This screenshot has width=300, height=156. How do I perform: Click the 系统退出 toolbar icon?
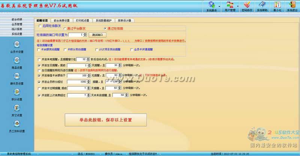tap(292, 6)
